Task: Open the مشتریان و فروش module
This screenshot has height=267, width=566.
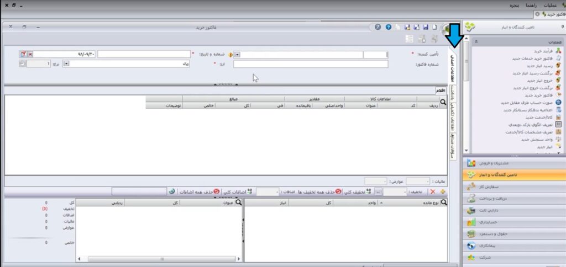Action: pyautogui.click(x=515, y=163)
